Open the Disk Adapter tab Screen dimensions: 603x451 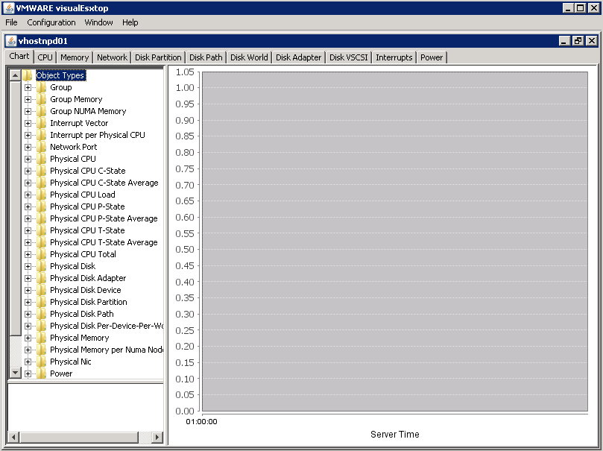[x=298, y=57]
